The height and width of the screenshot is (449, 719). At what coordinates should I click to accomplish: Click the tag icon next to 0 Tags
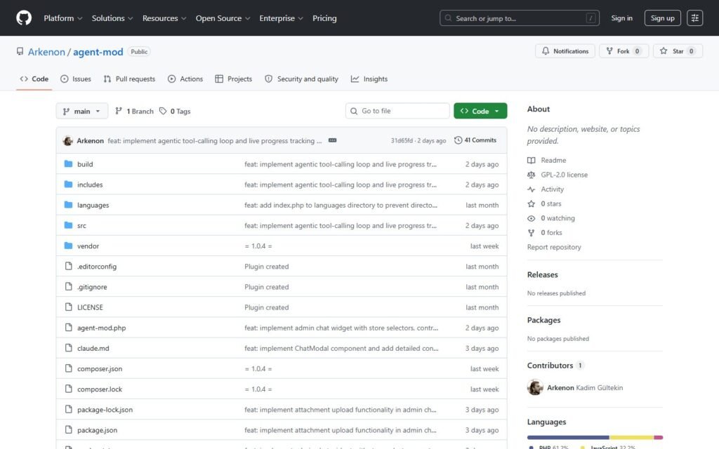(163, 111)
